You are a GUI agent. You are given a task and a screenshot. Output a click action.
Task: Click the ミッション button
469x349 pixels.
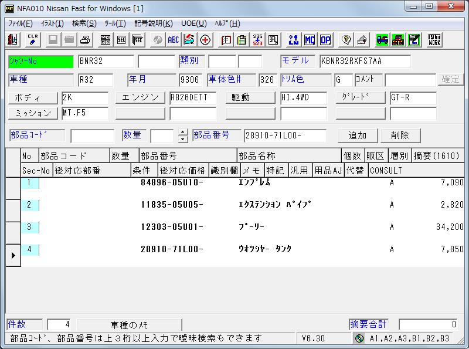[x=33, y=113]
